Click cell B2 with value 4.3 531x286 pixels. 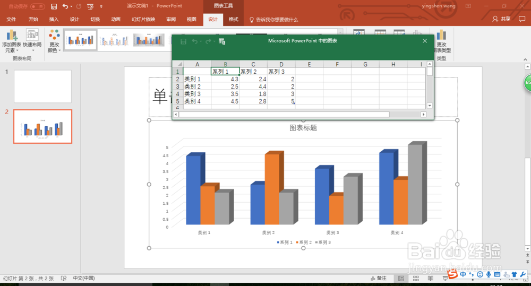225,79
